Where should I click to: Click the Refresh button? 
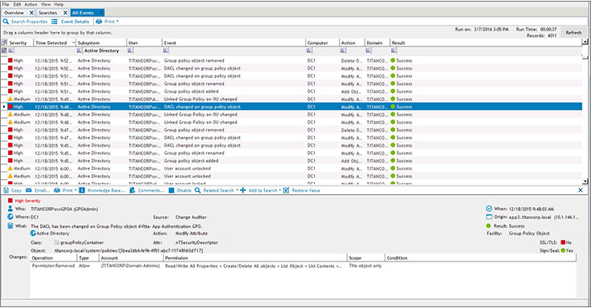pyautogui.click(x=573, y=33)
